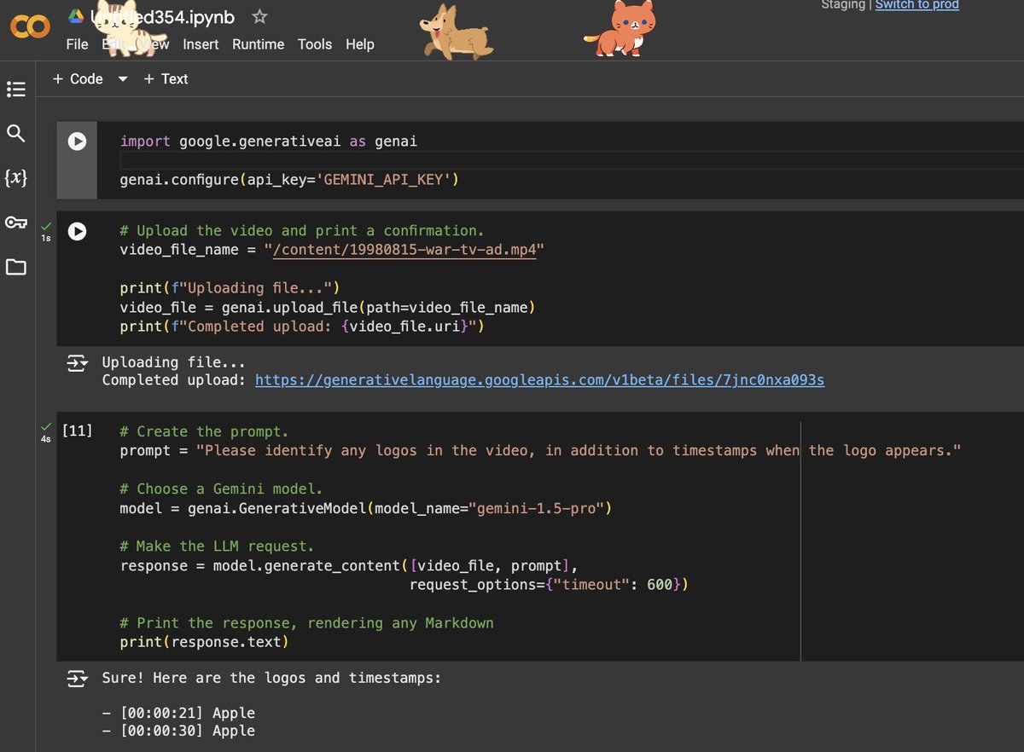Open the Runtime menu
The height and width of the screenshot is (752, 1024).
click(x=258, y=44)
